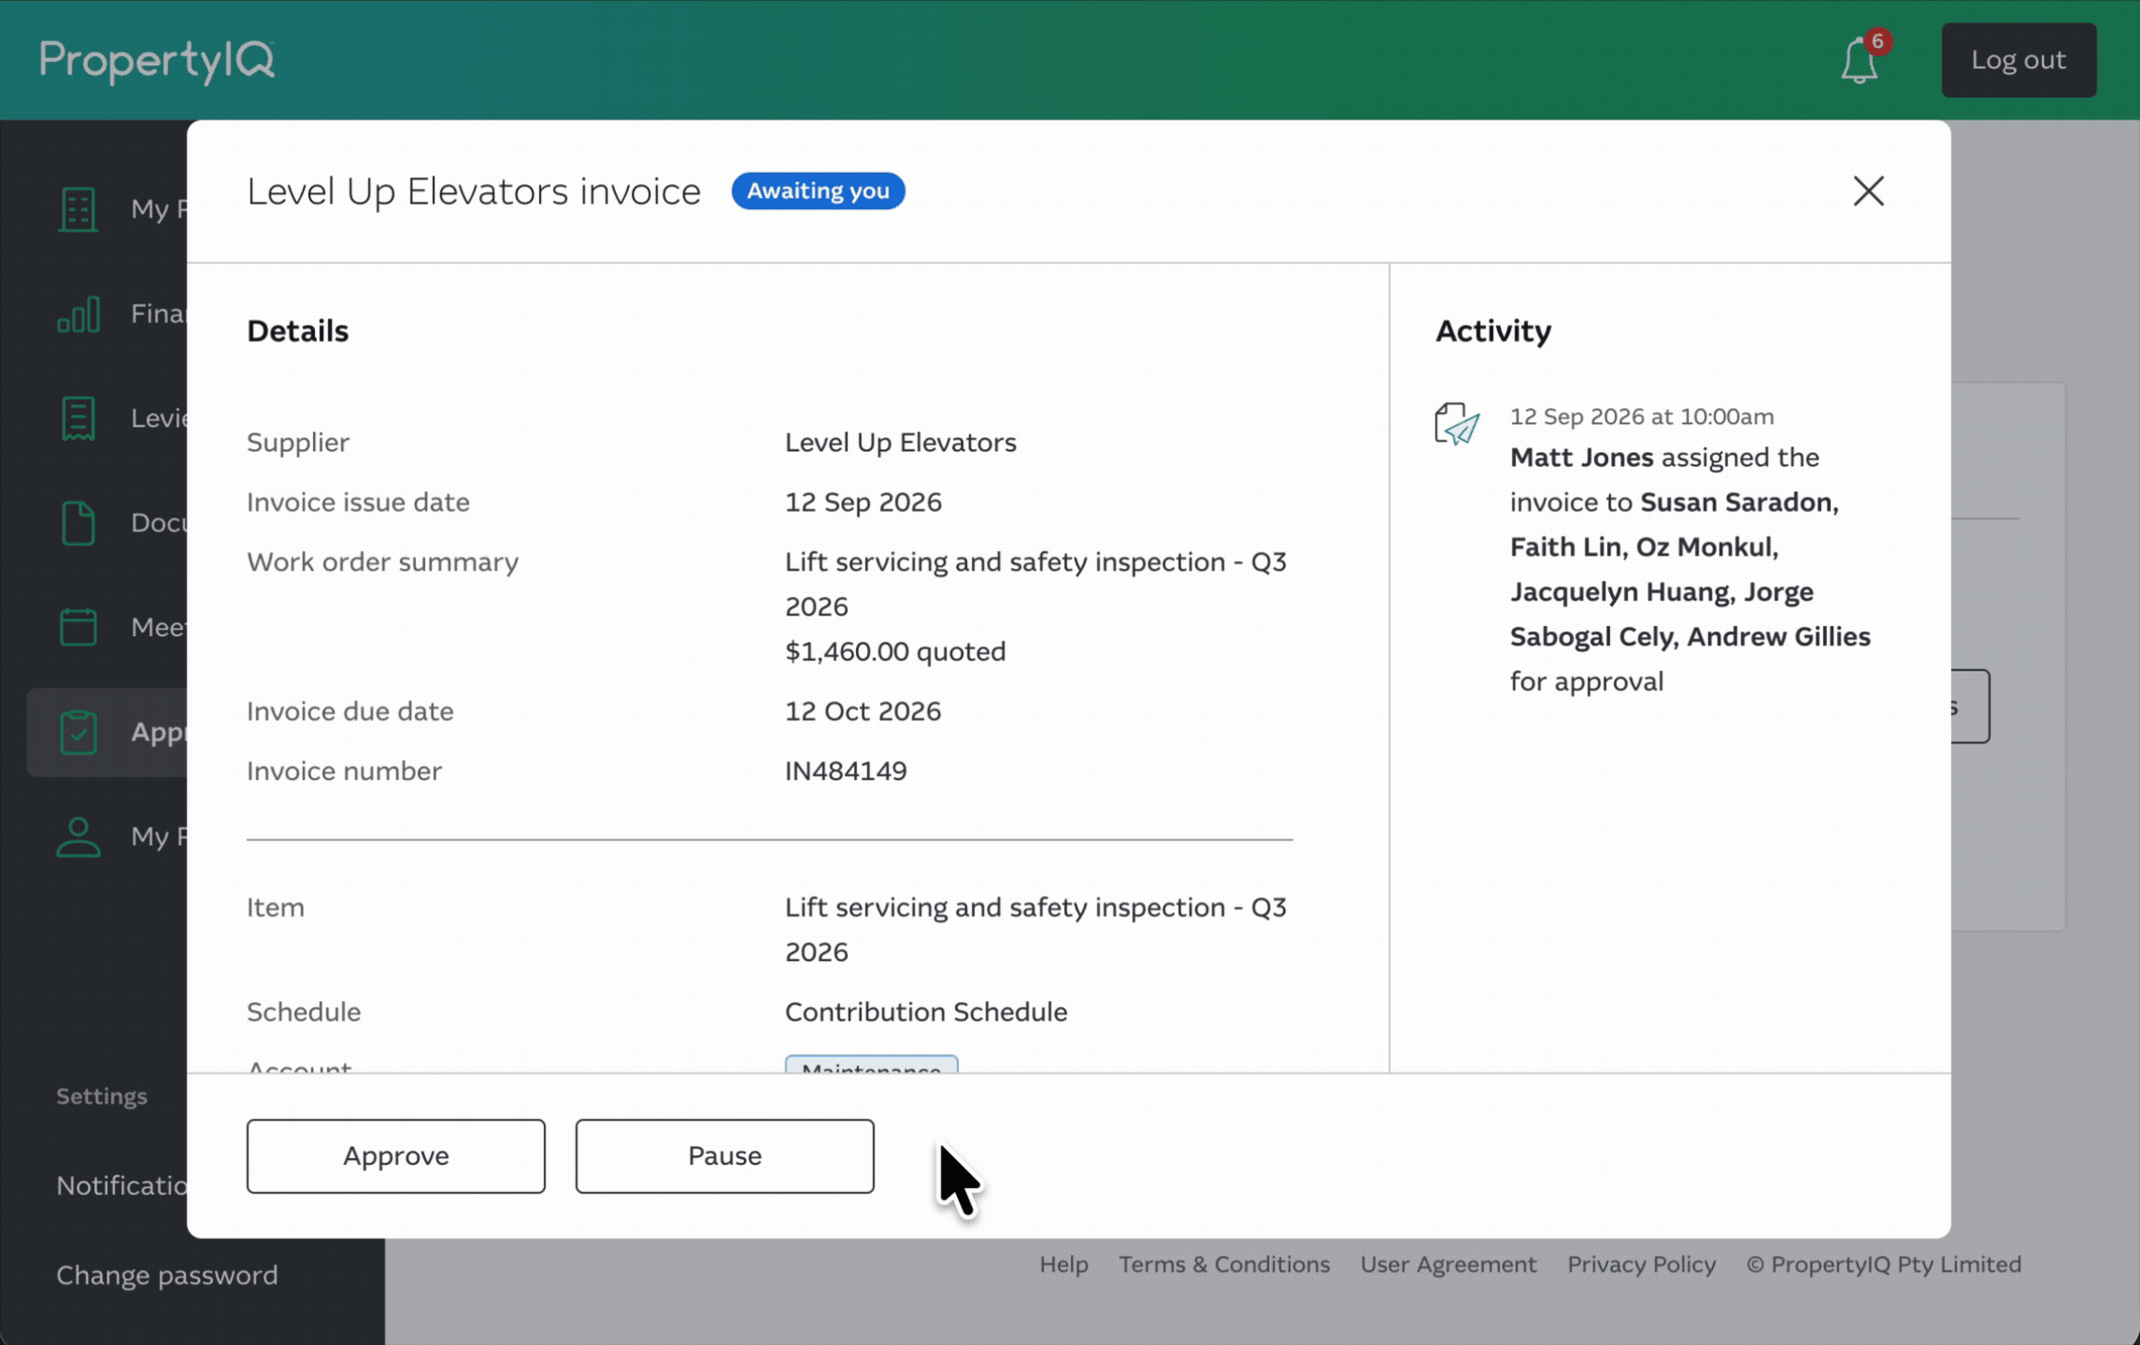Open the Help link in footer
This screenshot has width=2140, height=1345.
[x=1063, y=1264]
